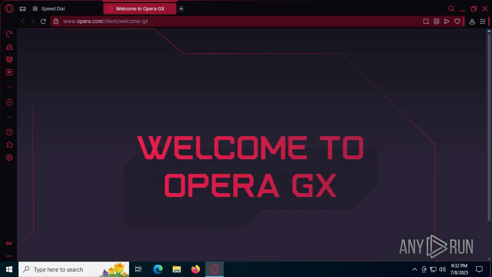Viewport: 492px width, 277px height.
Task: Show hidden system tray icons
Action: [414, 269]
